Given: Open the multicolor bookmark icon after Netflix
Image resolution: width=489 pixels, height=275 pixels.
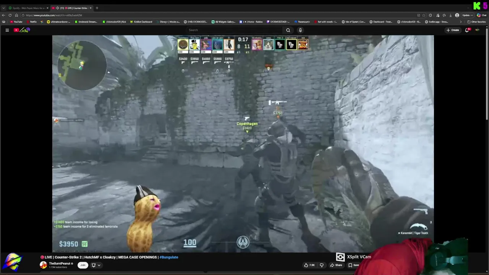Looking at the screenshot, I should pos(42,22).
